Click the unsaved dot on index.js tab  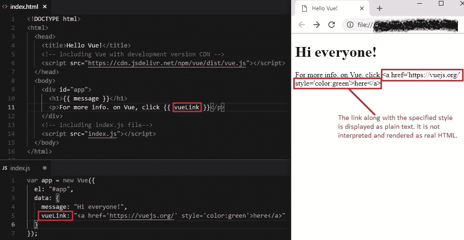pyautogui.click(x=45, y=168)
